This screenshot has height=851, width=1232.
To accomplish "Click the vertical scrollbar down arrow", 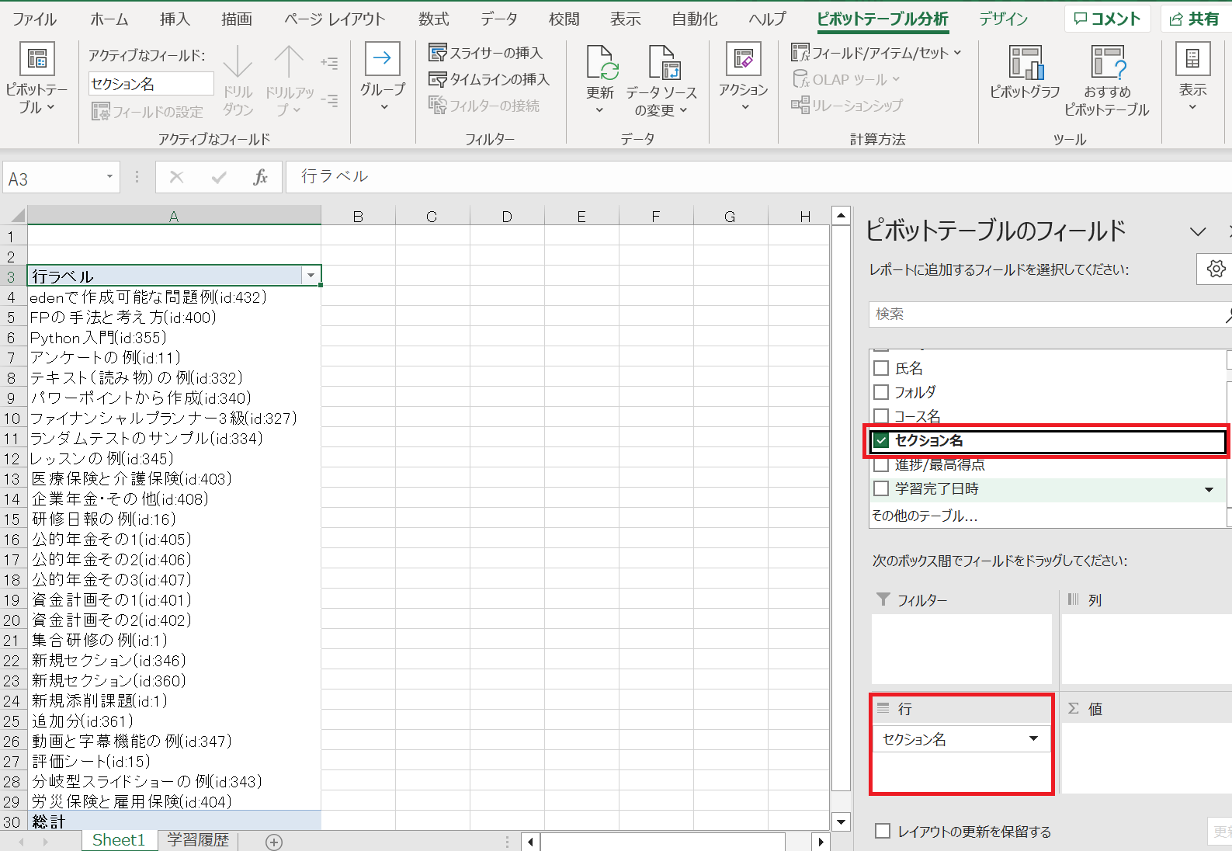I will click(841, 821).
